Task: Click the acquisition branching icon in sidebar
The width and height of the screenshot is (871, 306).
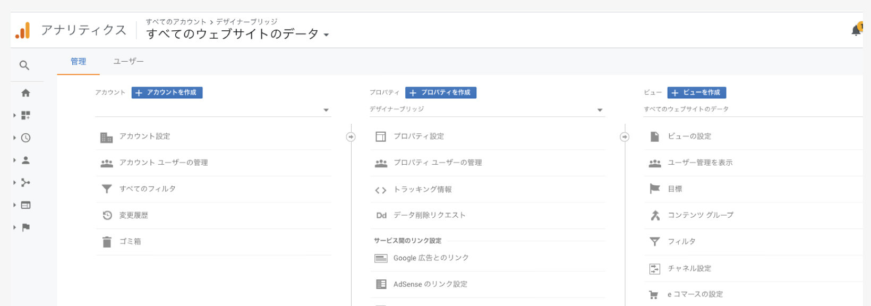Action: coord(25,183)
